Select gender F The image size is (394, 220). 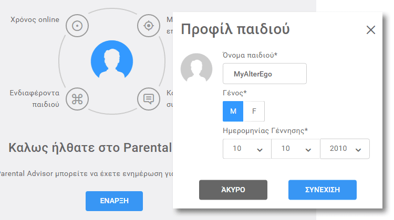(254, 111)
